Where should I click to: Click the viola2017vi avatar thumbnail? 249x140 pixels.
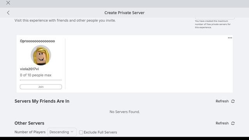tap(41, 55)
